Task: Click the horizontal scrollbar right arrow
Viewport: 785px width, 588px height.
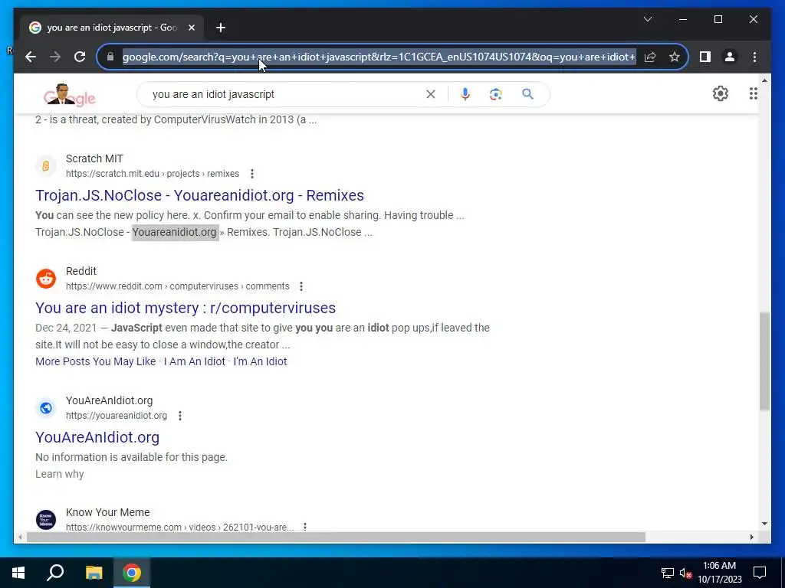Action: point(751,537)
